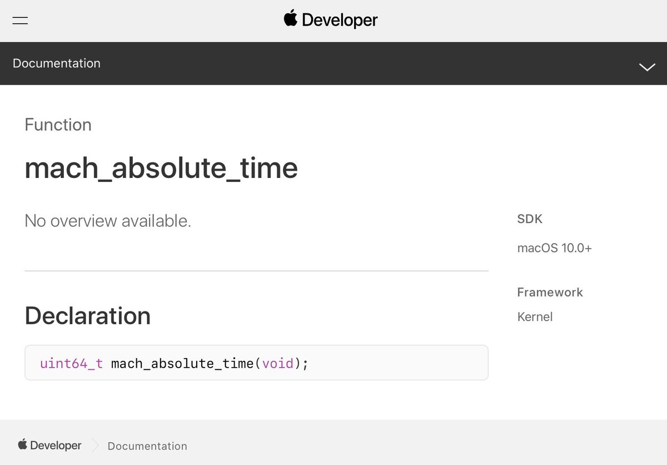The height and width of the screenshot is (465, 667).
Task: Click the Framework sidebar heading
Action: tap(550, 293)
